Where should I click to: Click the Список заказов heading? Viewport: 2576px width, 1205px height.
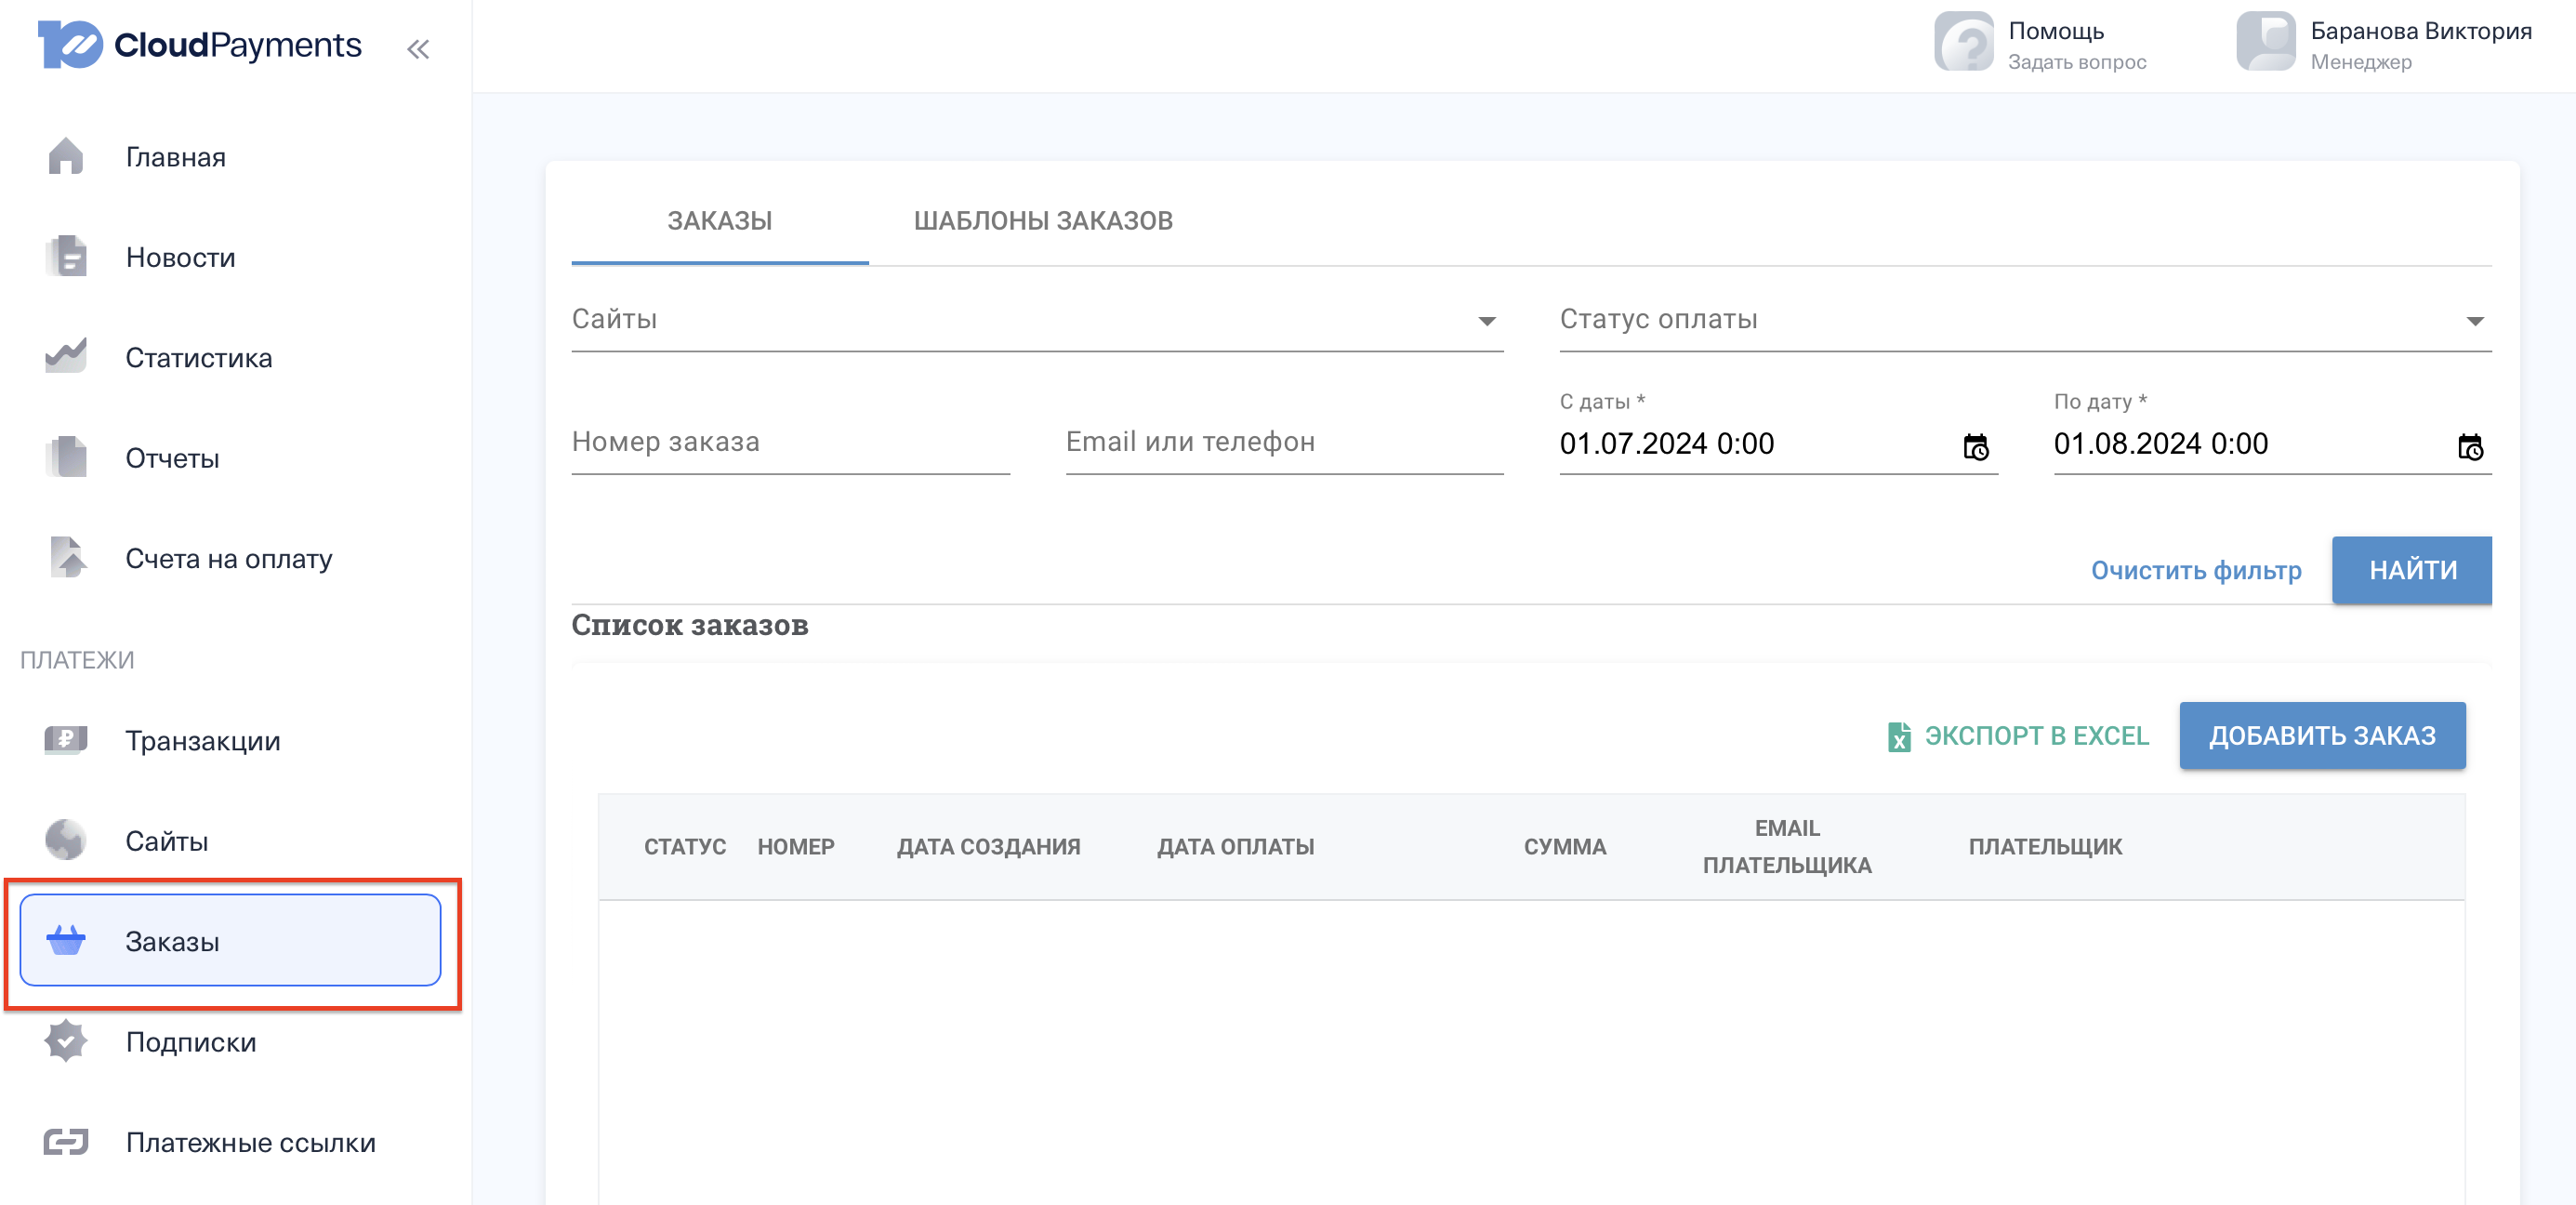click(690, 625)
